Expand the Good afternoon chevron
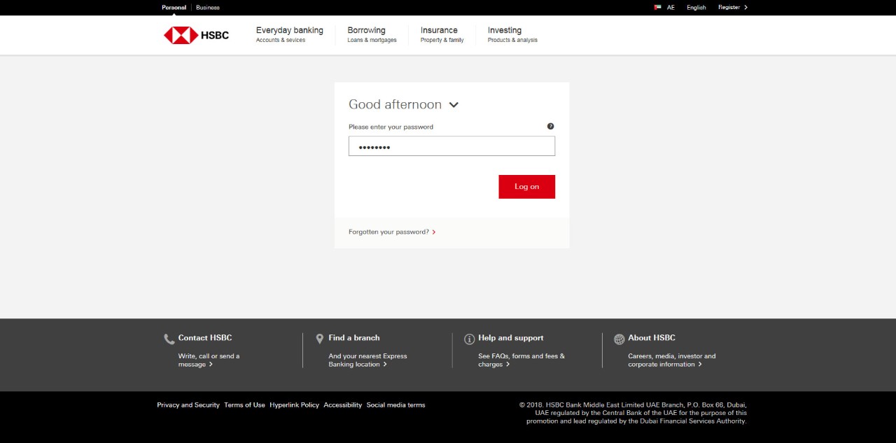This screenshot has width=896, height=443. (x=454, y=105)
